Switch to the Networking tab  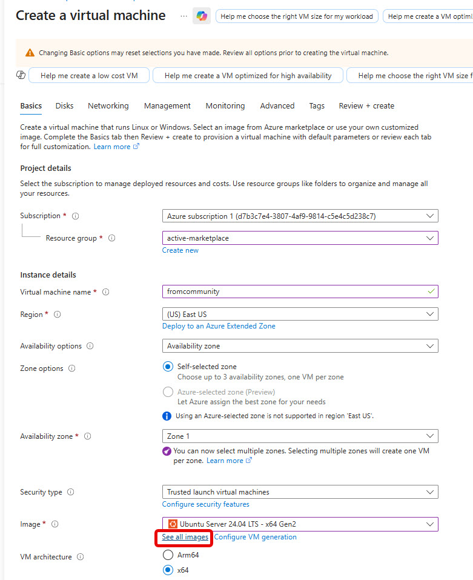pos(108,106)
